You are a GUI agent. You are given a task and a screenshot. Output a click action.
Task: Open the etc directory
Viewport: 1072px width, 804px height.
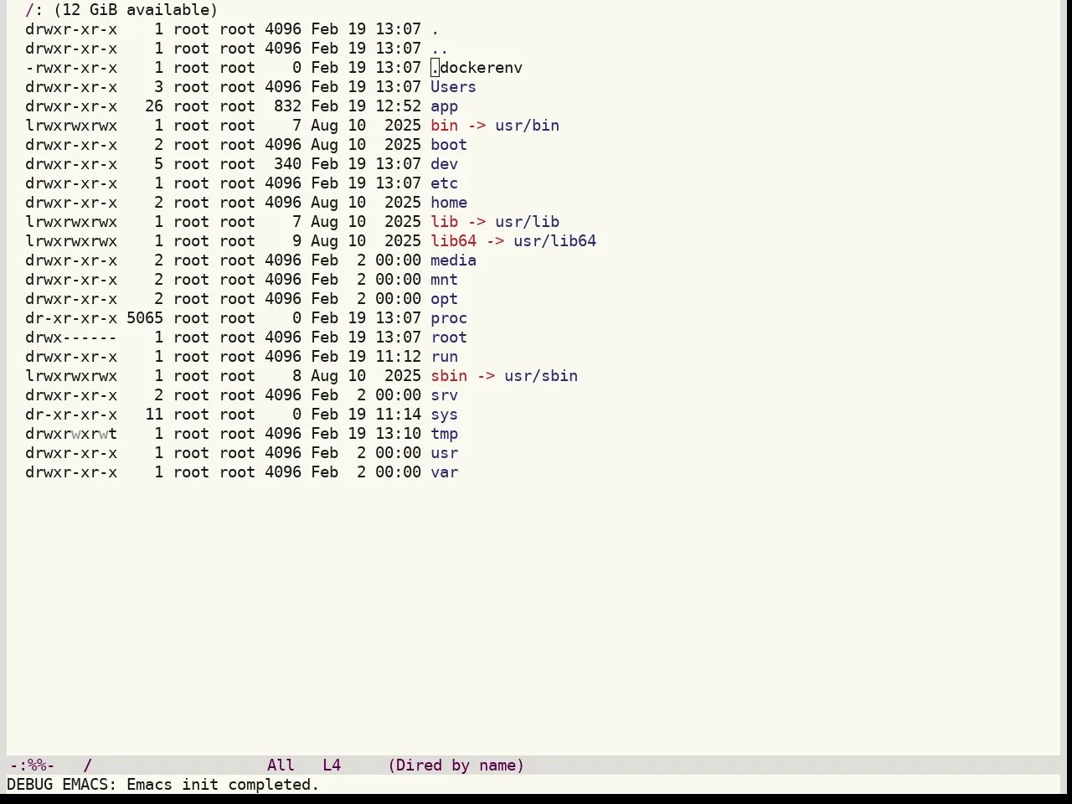(444, 183)
